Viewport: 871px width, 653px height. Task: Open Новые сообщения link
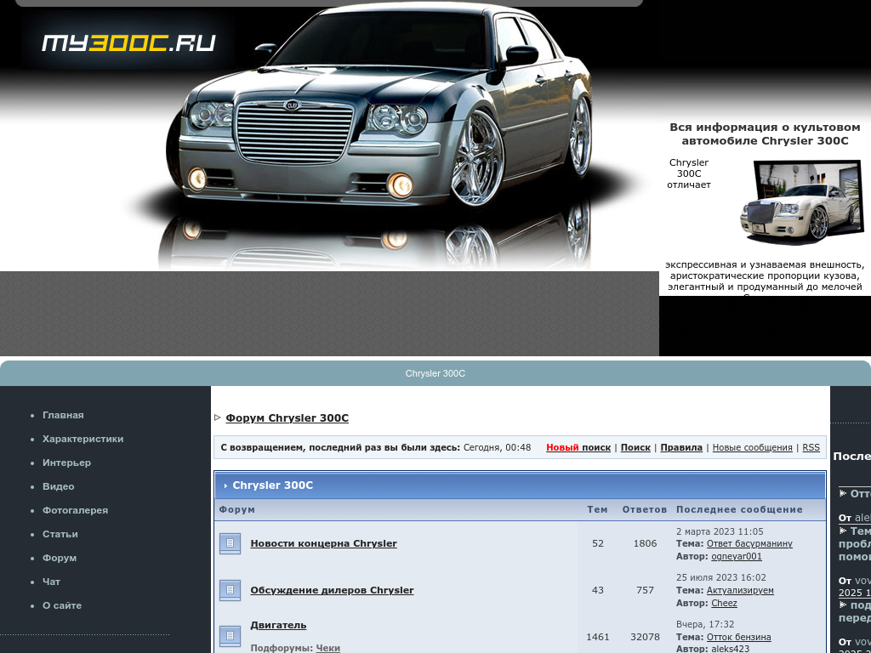point(752,447)
